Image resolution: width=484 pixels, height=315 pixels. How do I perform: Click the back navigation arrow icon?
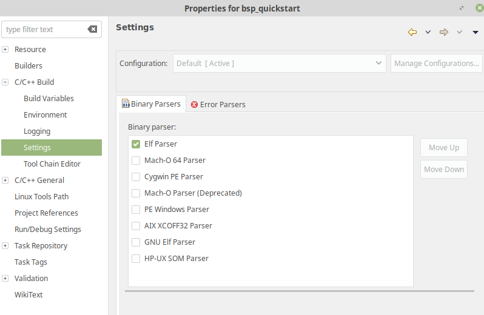[412, 32]
